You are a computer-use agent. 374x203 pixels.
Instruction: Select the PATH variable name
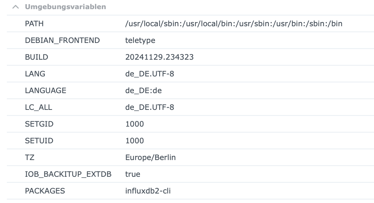(34, 24)
